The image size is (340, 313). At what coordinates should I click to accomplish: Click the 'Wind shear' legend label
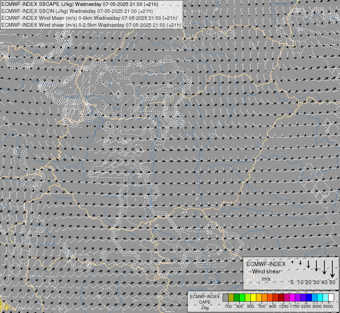coord(266,271)
